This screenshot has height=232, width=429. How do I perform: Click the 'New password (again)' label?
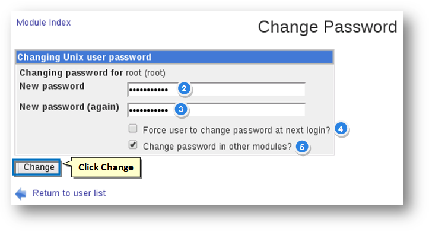pos(69,107)
